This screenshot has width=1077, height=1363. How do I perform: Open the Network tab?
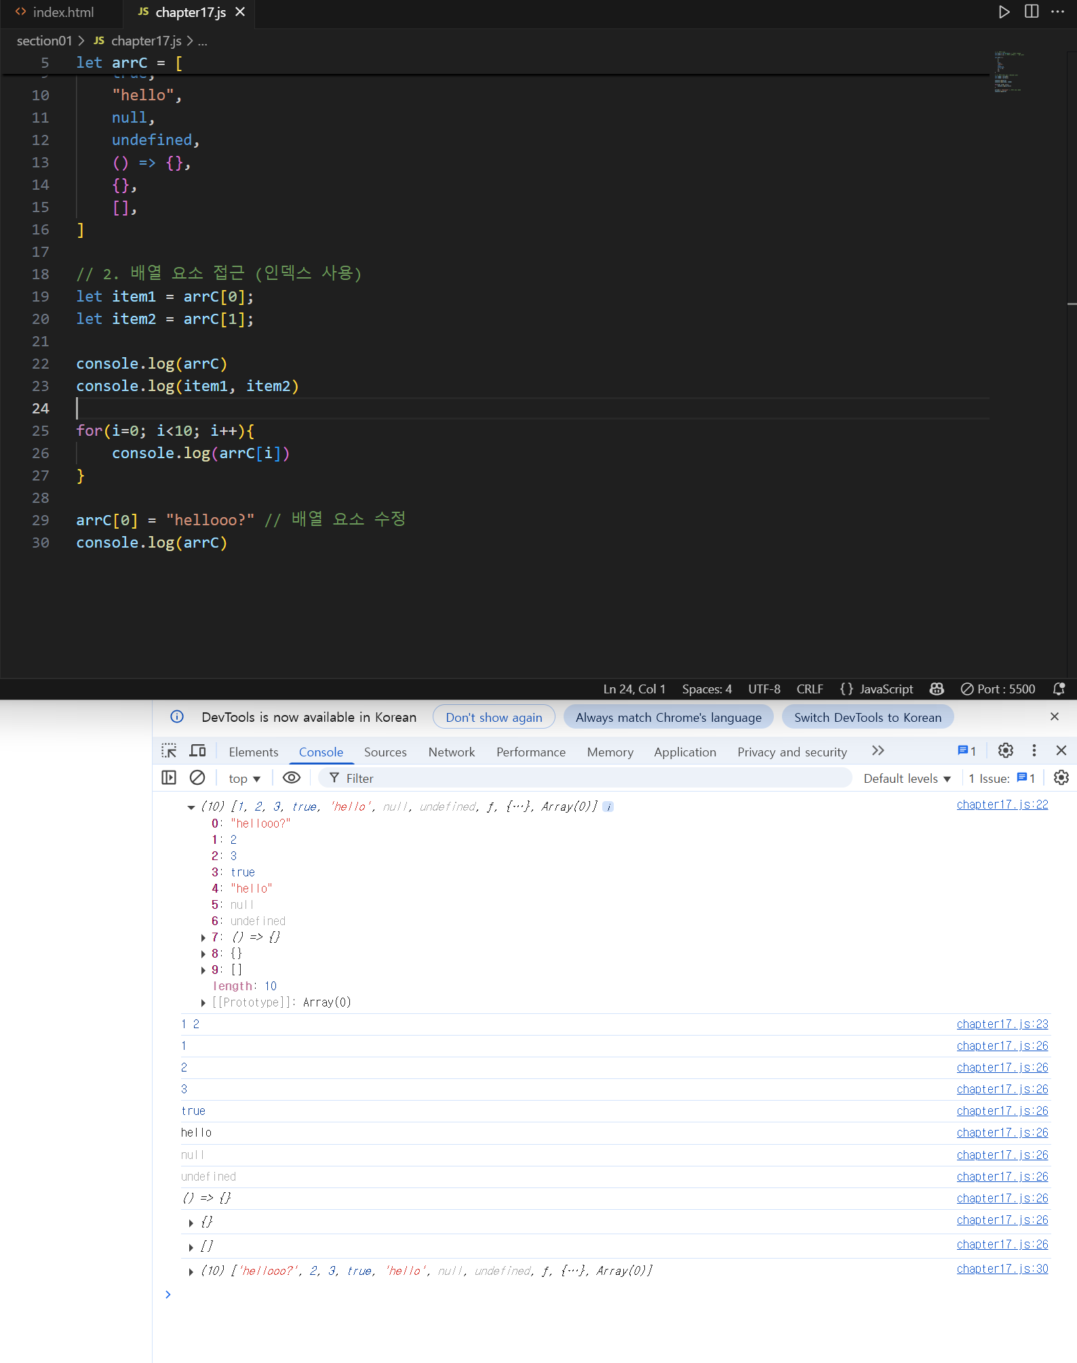click(x=452, y=752)
